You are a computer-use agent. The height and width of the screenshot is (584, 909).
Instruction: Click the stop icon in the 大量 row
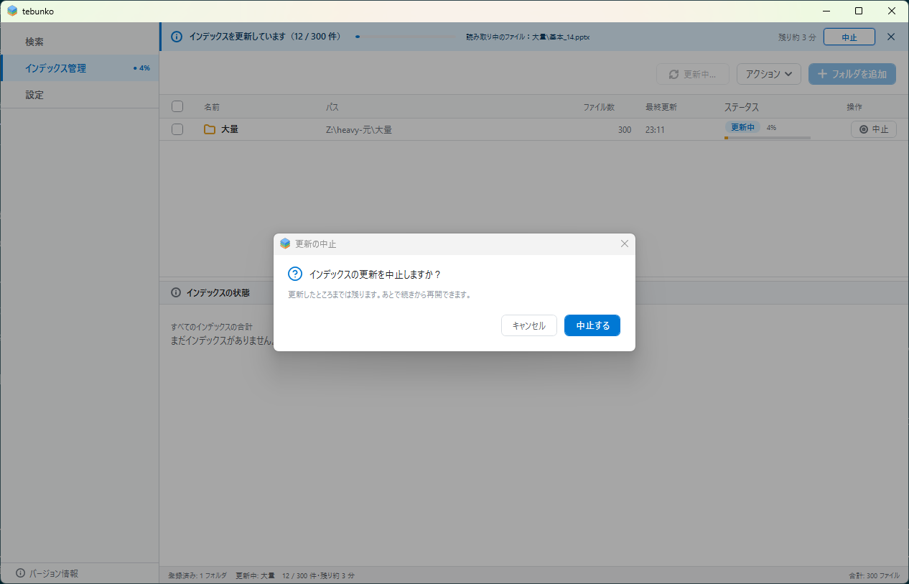point(864,129)
